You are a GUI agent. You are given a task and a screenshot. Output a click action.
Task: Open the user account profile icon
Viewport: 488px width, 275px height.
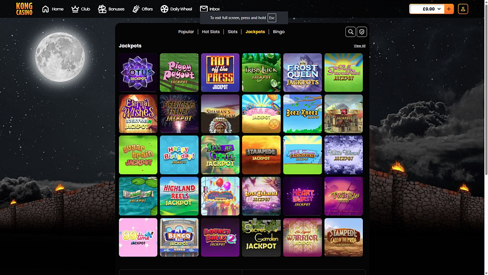(463, 9)
